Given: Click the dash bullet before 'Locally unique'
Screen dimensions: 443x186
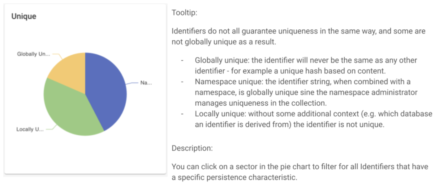Looking at the screenshot, I should pyautogui.click(x=182, y=114).
